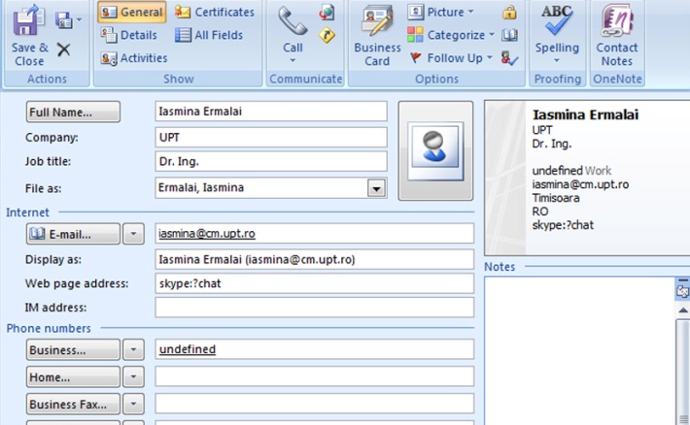Click the Business phone button
Viewport: 690px width, 425px height.
pyautogui.click(x=73, y=350)
